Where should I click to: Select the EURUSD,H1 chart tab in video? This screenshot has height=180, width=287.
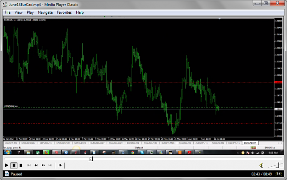point(133,143)
